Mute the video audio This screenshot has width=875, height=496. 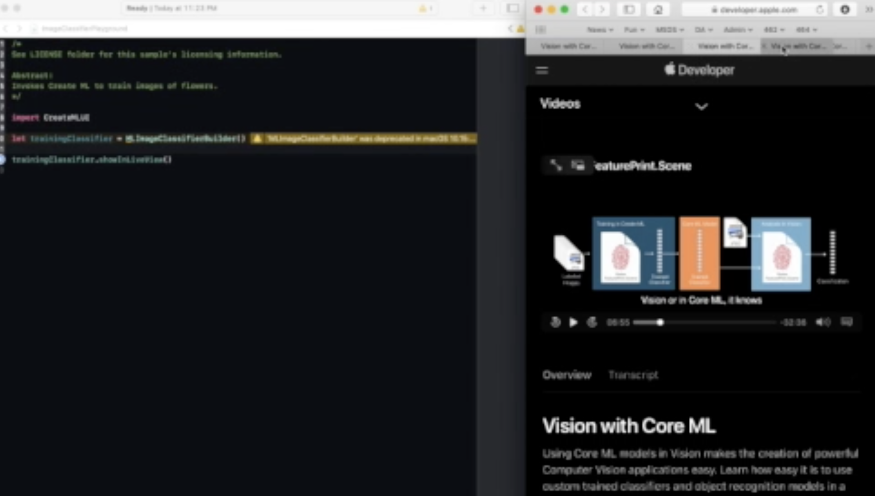(x=823, y=322)
